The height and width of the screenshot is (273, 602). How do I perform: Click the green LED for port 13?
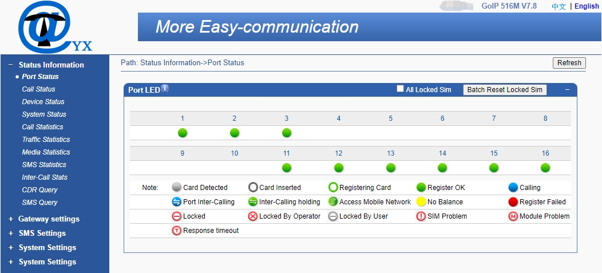(391, 168)
